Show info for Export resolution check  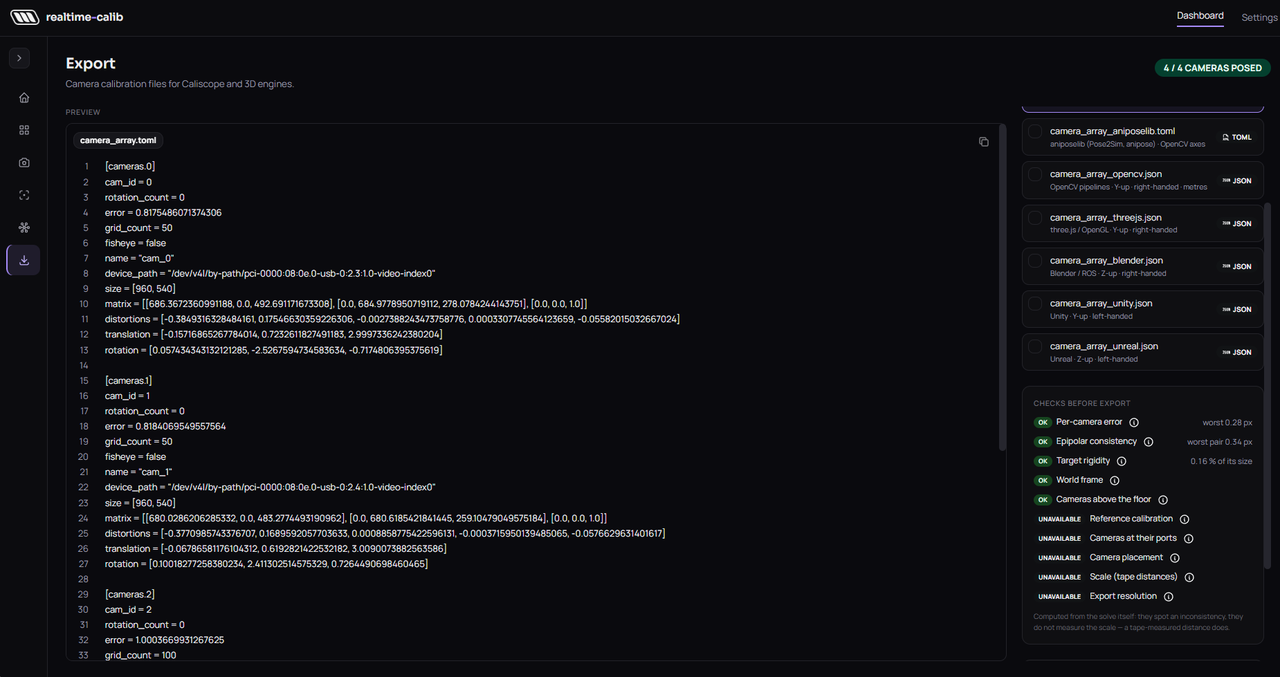pos(1169,597)
